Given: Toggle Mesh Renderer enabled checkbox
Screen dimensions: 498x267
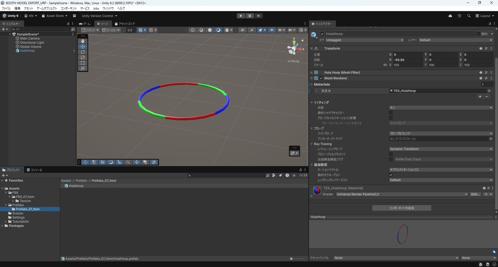Looking at the screenshot, I should pyautogui.click(x=321, y=78).
